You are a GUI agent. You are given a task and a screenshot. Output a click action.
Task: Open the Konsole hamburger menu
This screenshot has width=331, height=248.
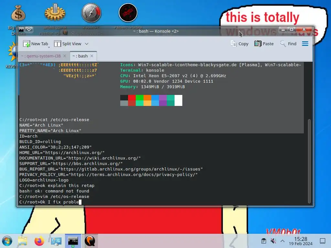click(x=305, y=44)
